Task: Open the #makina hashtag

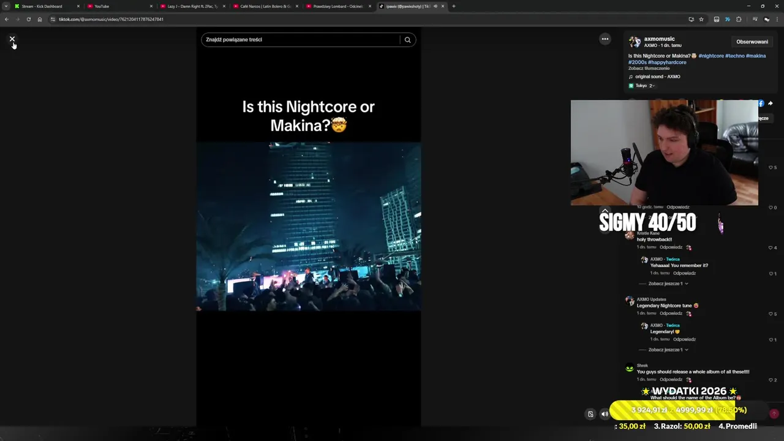Action: pyautogui.click(x=756, y=56)
